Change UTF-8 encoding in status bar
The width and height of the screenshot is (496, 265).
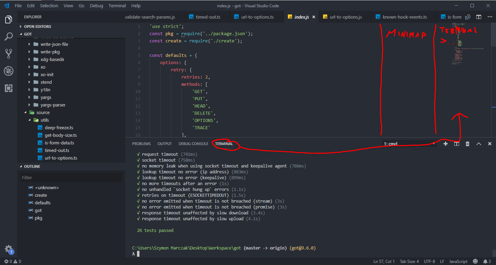pos(429,261)
